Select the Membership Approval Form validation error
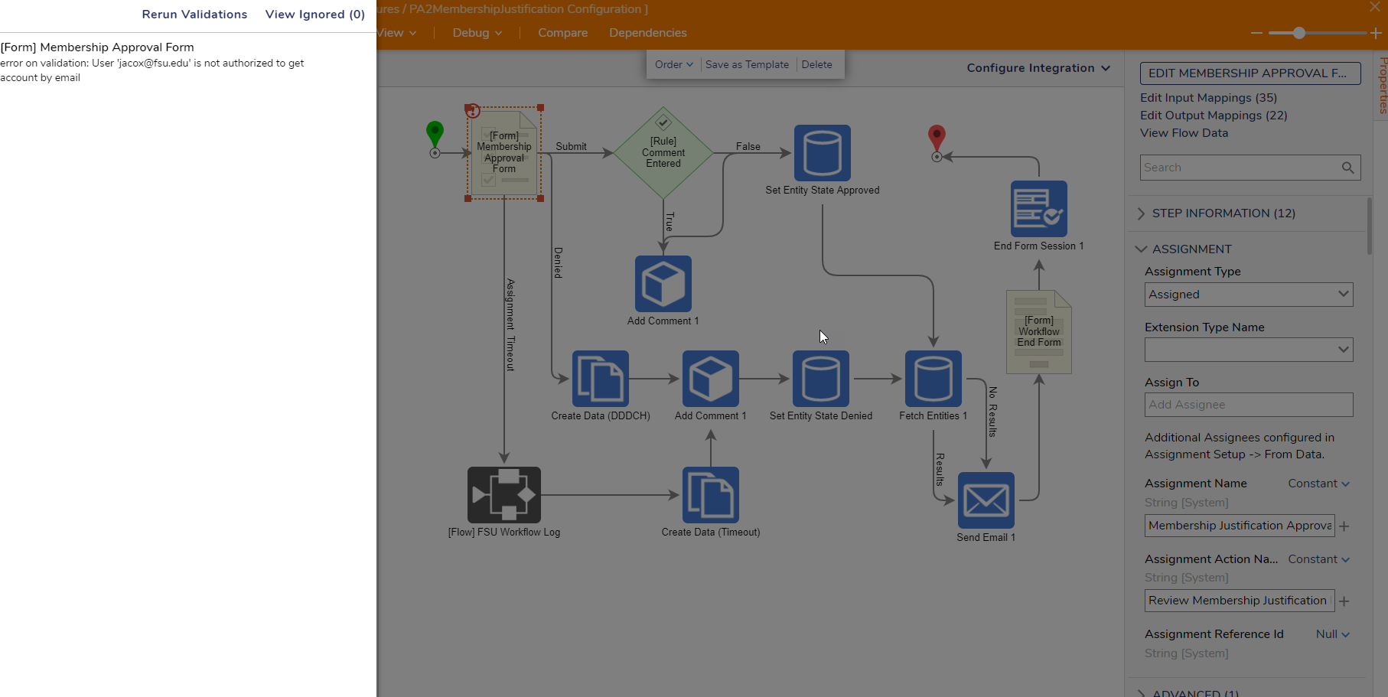The image size is (1388, 697). [x=153, y=62]
